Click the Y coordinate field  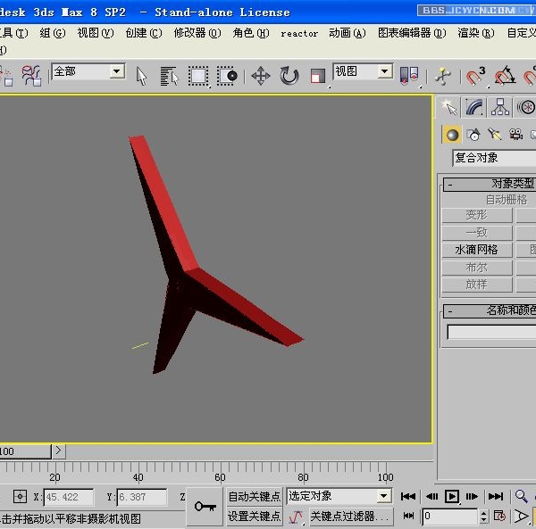pyautogui.click(x=142, y=497)
